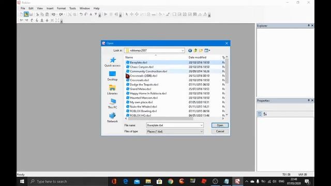Open the Tools menu
This screenshot has width=331, height=186.
coord(72,8)
